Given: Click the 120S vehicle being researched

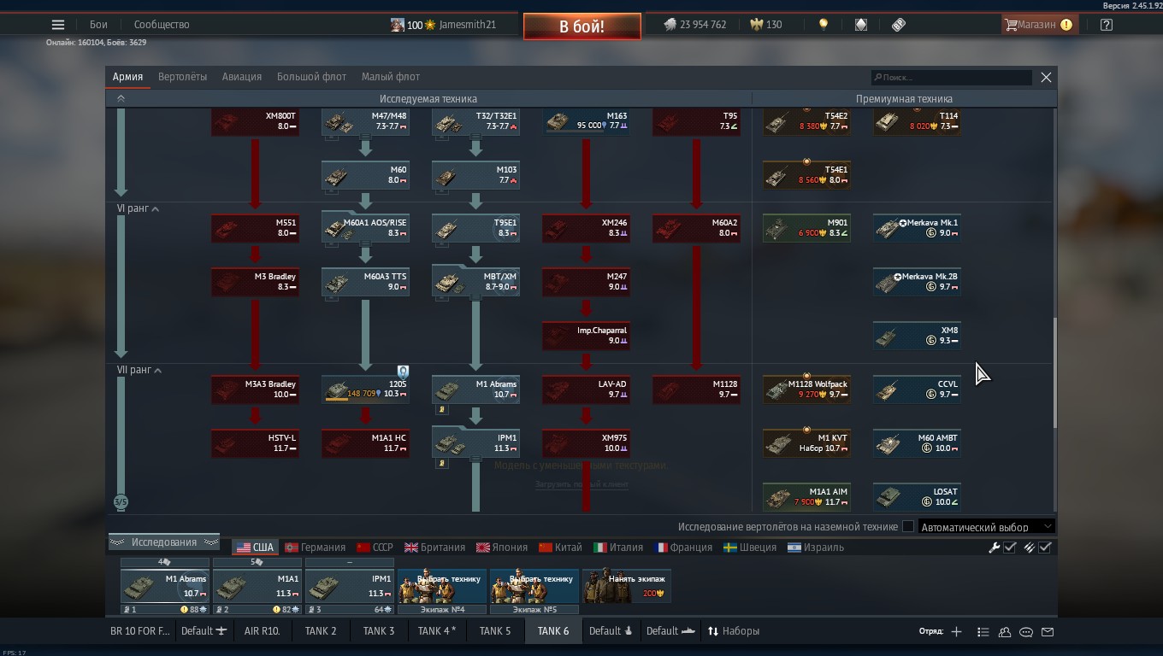Looking at the screenshot, I should pyautogui.click(x=365, y=389).
